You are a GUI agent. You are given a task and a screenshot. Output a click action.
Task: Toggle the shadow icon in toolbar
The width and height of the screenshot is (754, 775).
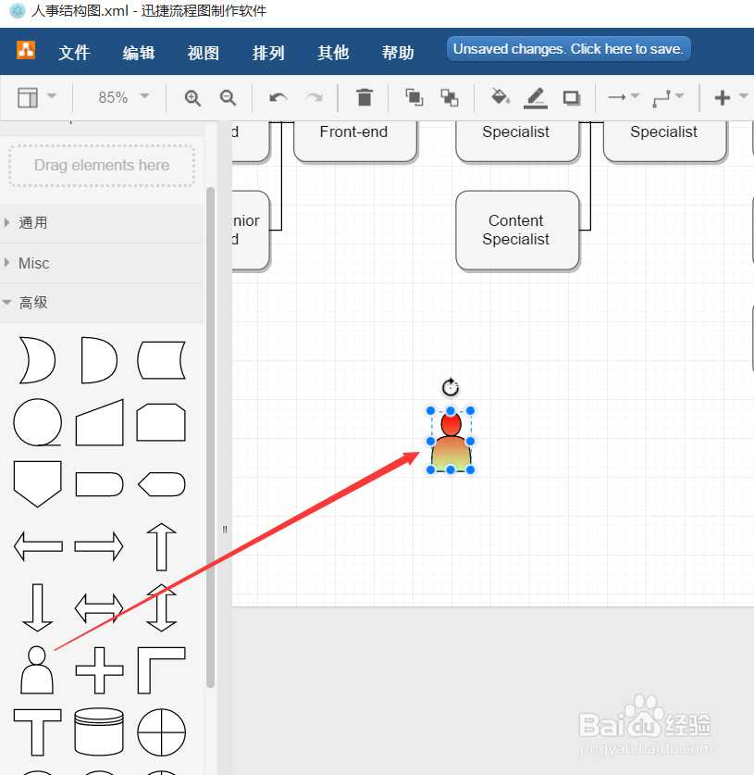[572, 98]
